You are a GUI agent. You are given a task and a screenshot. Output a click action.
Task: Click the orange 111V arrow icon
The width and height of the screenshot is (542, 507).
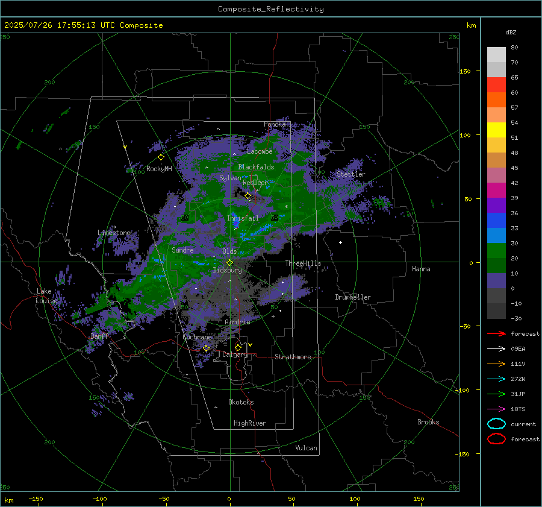coord(496,364)
